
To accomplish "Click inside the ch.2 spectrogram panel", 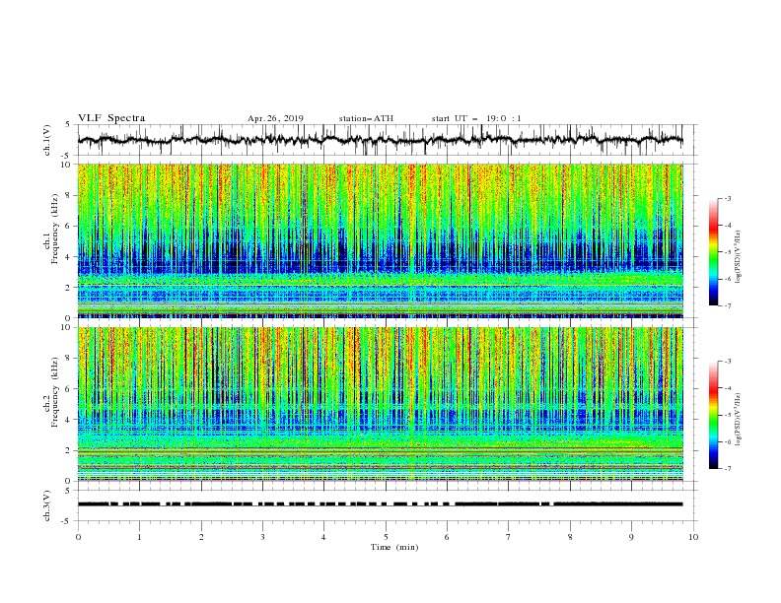I will [x=380, y=404].
